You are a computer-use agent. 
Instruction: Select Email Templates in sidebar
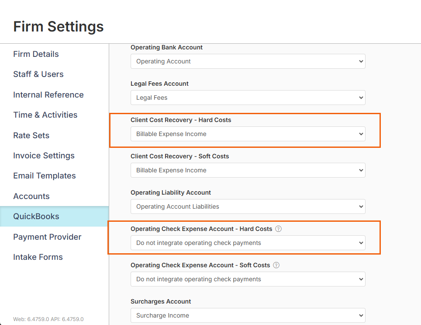click(45, 176)
